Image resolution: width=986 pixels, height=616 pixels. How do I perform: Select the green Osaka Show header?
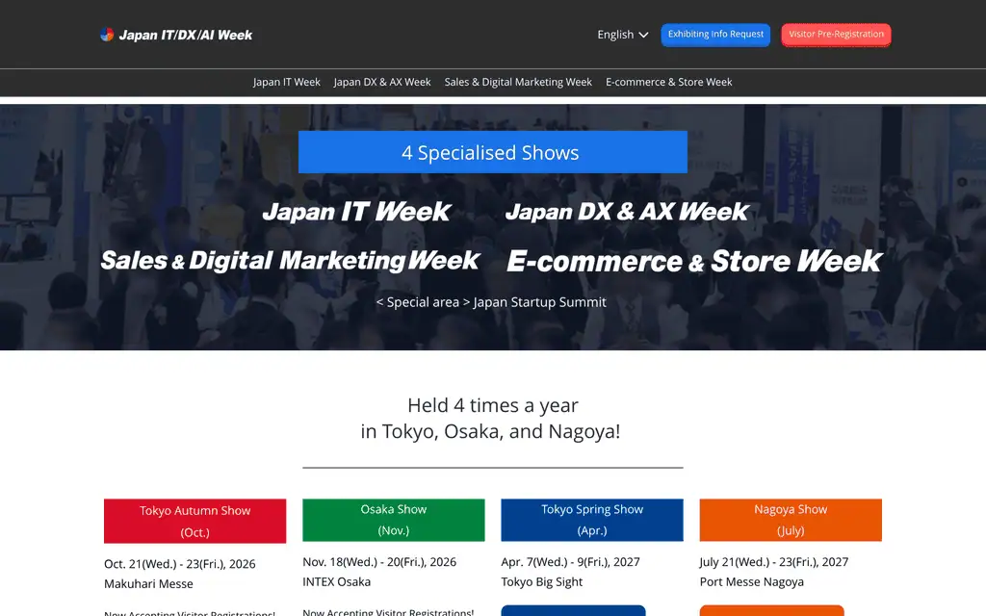coord(394,520)
